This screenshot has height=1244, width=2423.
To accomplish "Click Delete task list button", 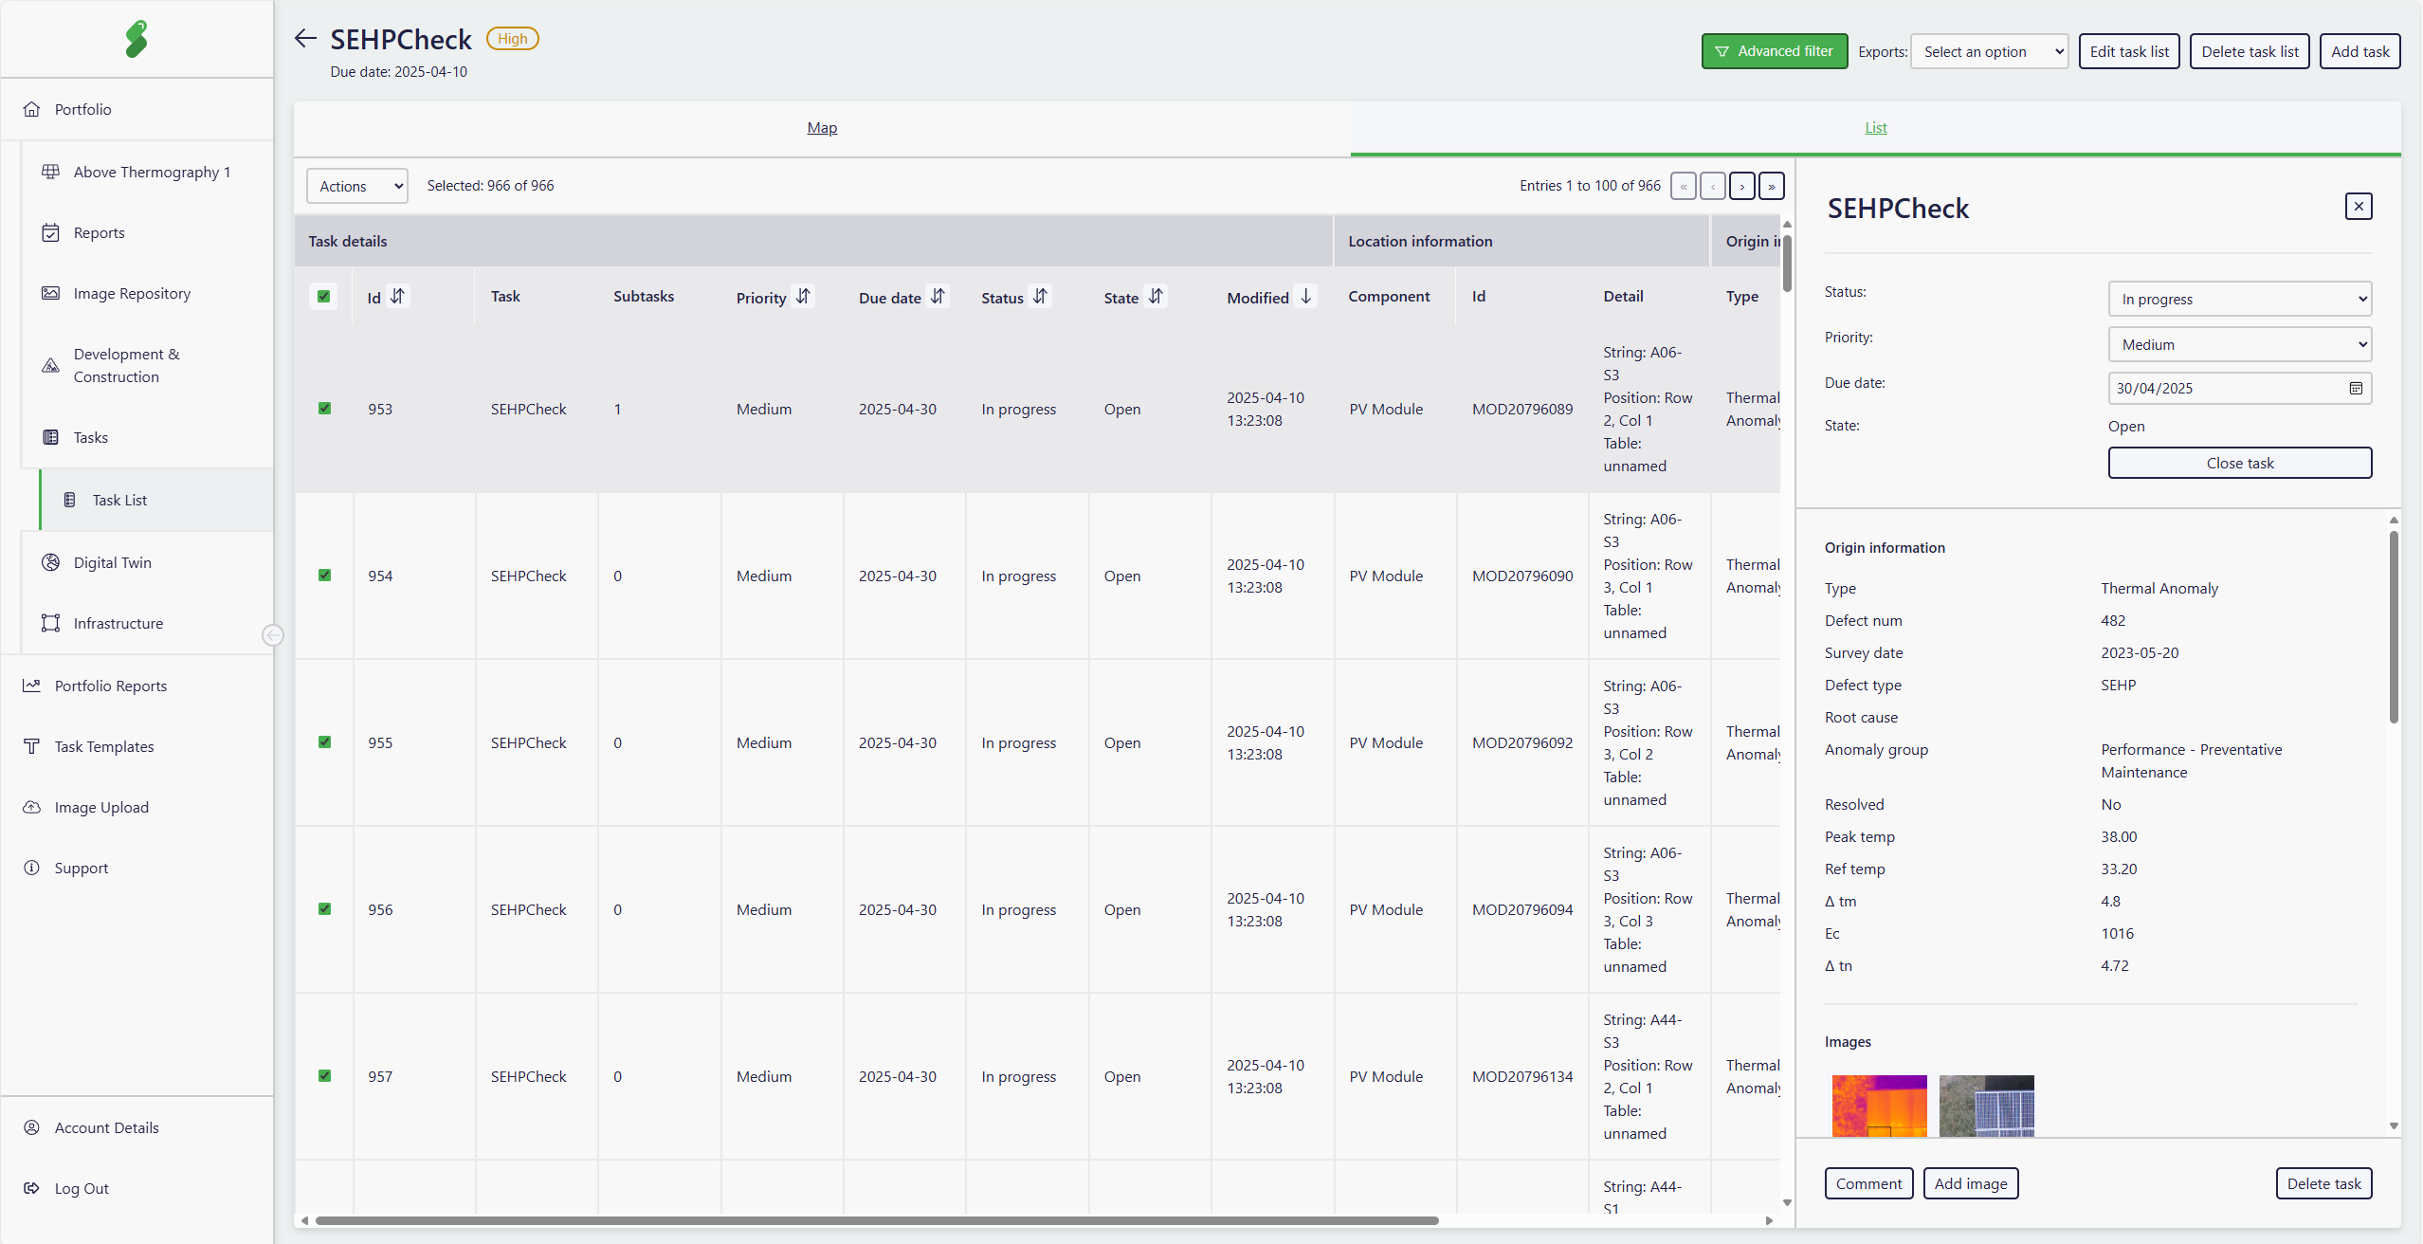I will click(x=2249, y=51).
